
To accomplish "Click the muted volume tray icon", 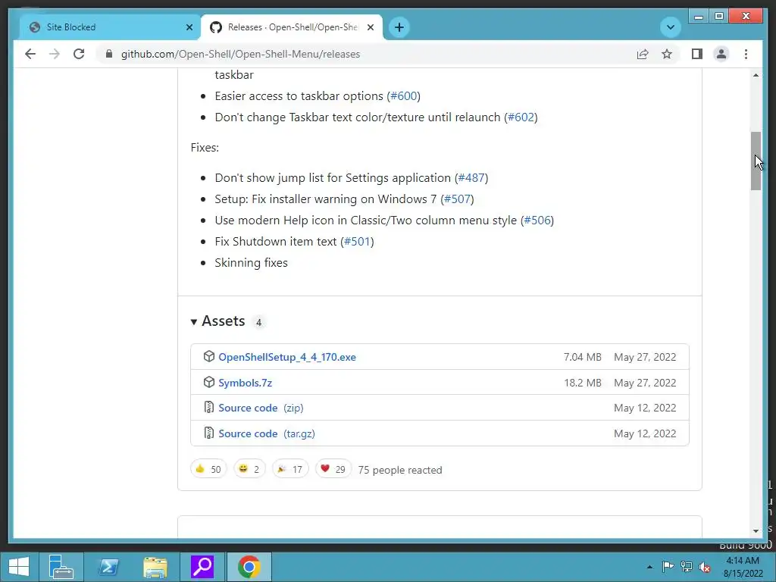I will click(x=705, y=567).
